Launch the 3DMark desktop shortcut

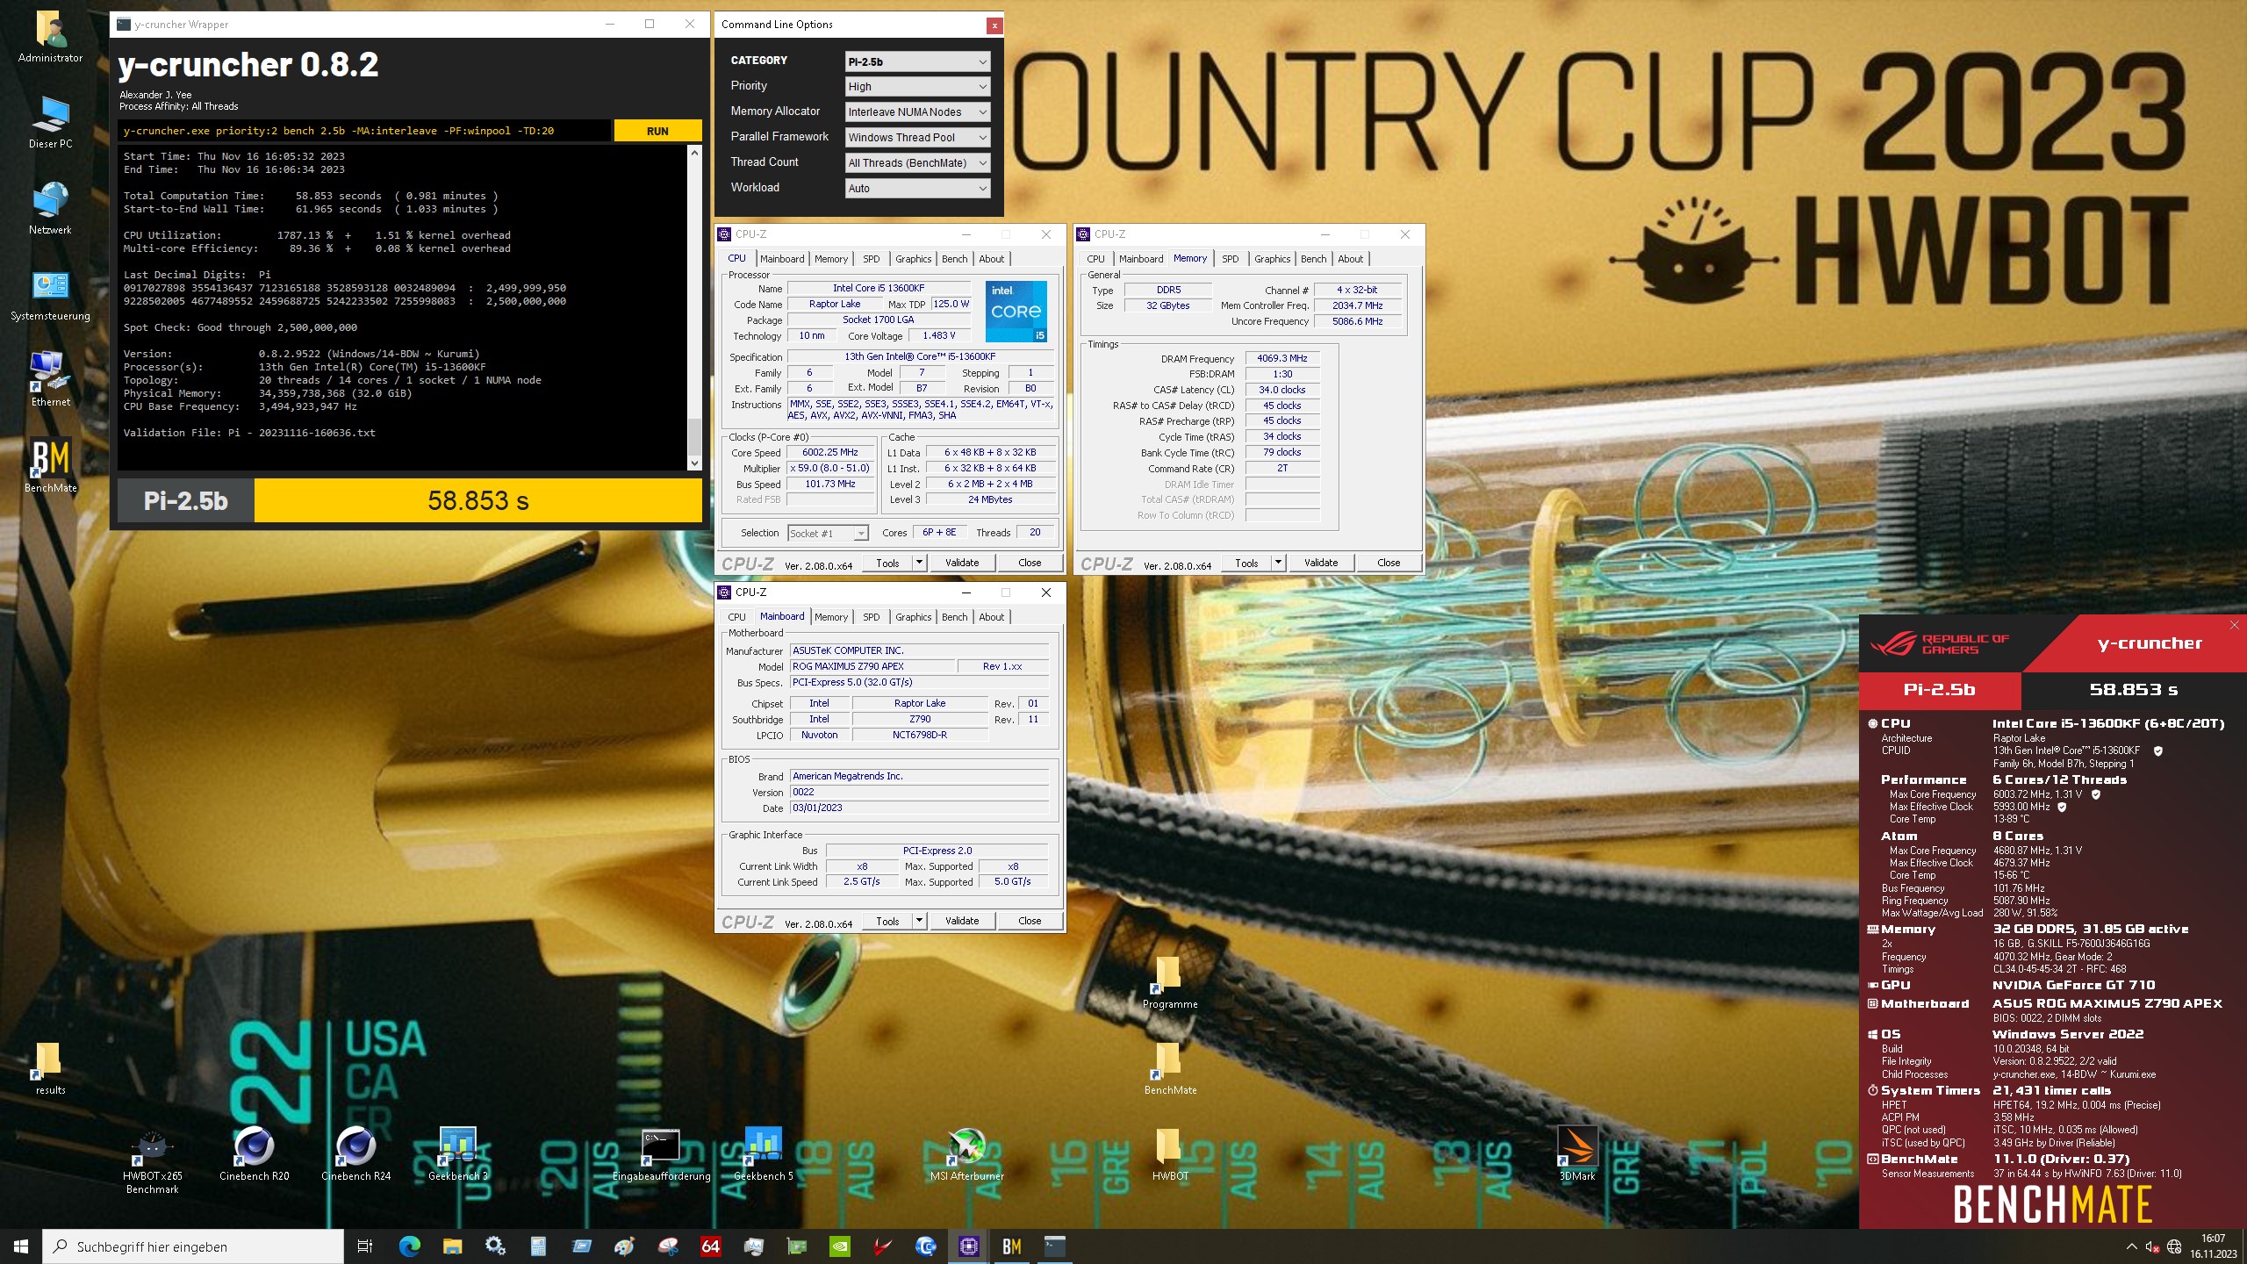(1577, 1155)
